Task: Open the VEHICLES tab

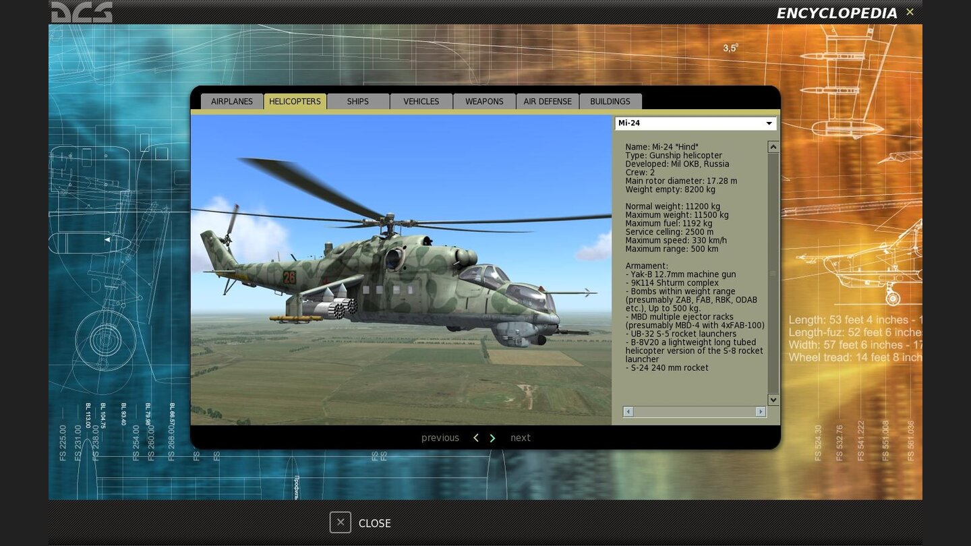Action: coord(421,101)
